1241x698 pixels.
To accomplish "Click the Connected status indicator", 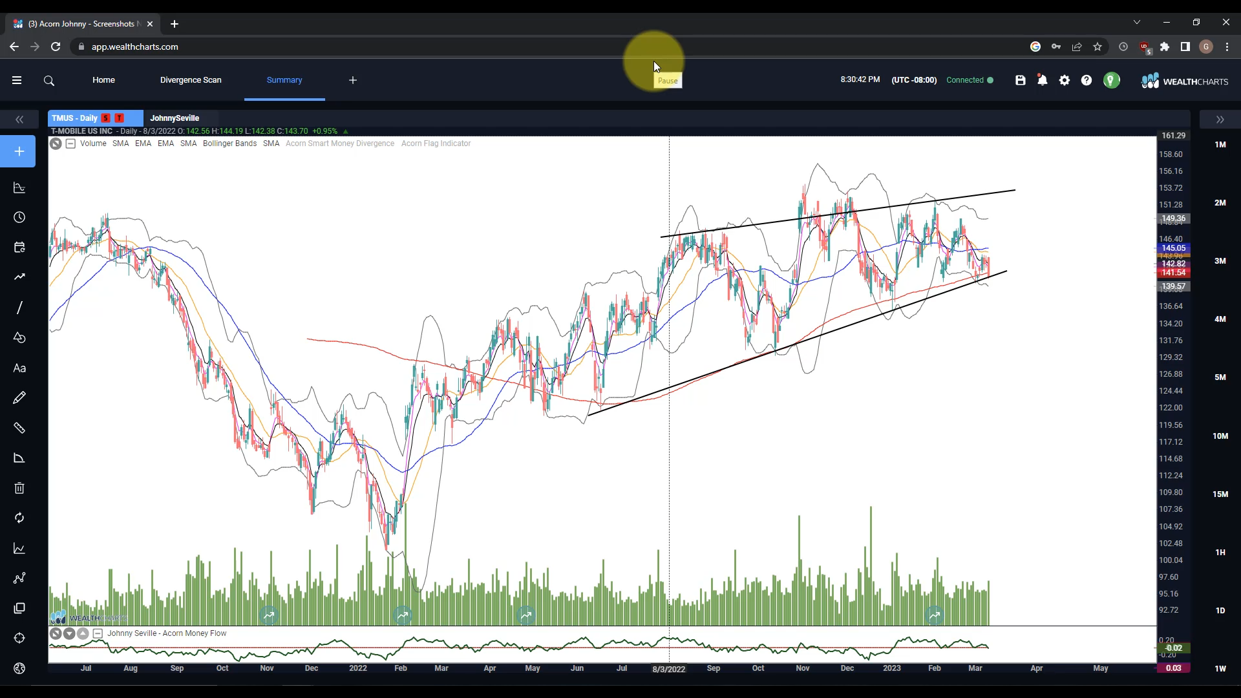I will 970,80.
